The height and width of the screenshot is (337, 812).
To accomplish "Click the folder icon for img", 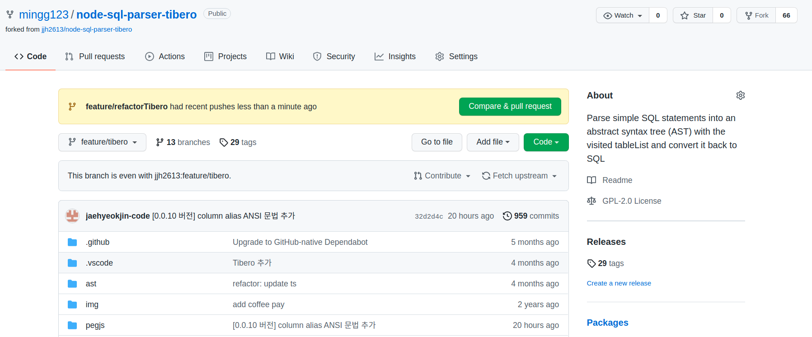I will [72, 304].
